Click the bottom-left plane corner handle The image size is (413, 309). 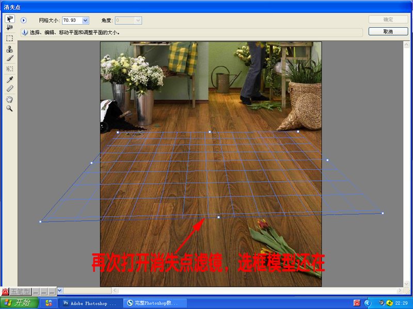pyautogui.click(x=40, y=221)
